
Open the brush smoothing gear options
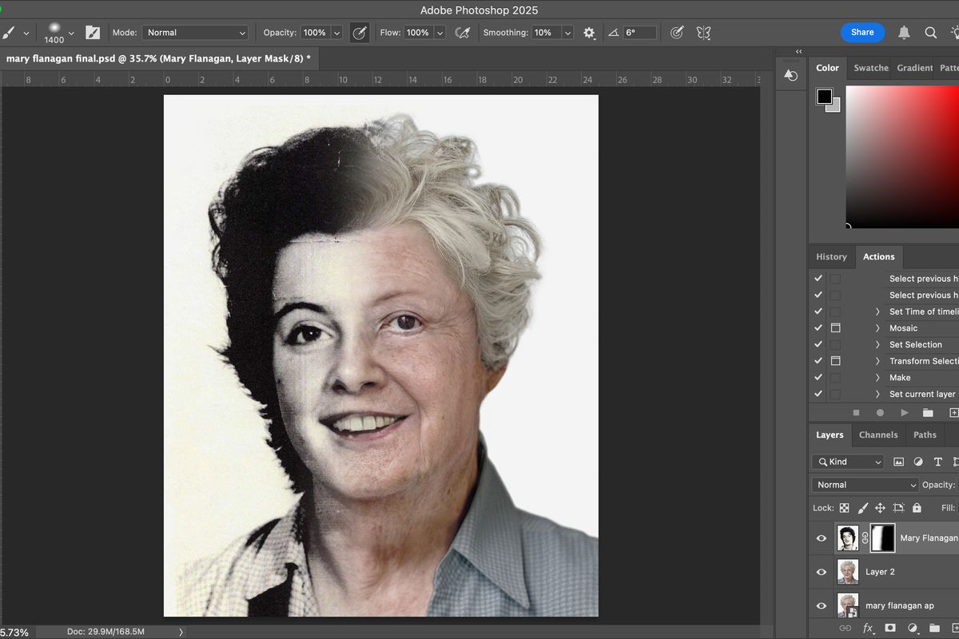pos(588,33)
